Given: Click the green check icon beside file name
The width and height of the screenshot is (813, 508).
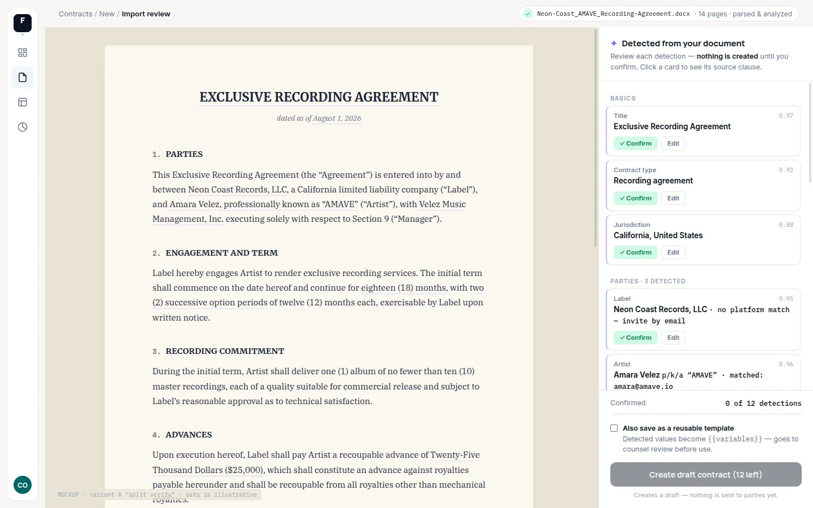Looking at the screenshot, I should (x=528, y=14).
